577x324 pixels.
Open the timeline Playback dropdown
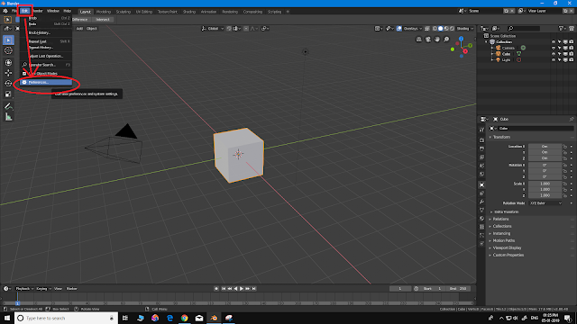coord(24,289)
